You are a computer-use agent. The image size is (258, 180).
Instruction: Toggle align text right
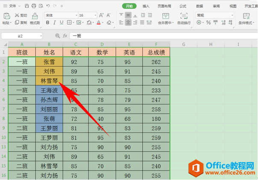click(135, 23)
